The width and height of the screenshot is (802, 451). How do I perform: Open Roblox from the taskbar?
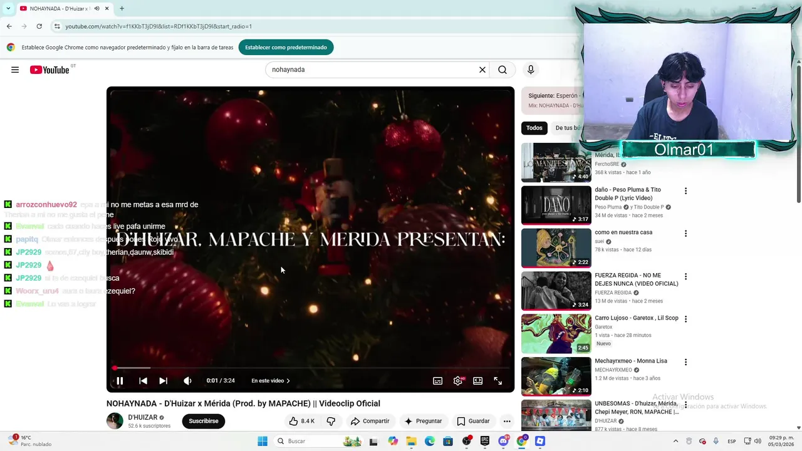[x=540, y=441]
